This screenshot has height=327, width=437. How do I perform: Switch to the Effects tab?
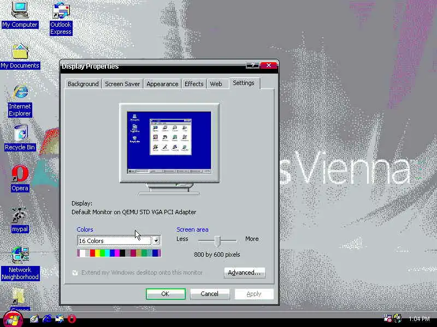pyautogui.click(x=194, y=84)
